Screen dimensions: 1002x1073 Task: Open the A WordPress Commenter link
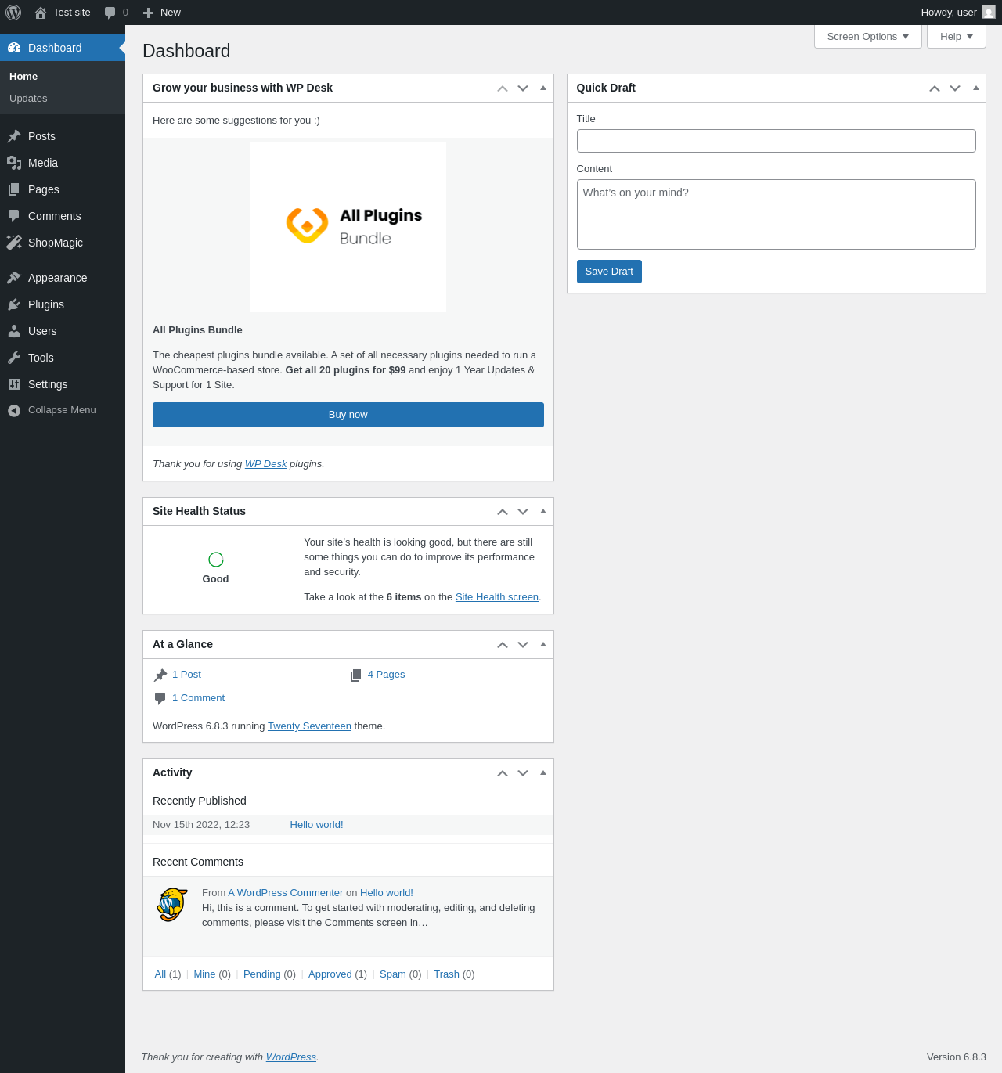point(286,893)
